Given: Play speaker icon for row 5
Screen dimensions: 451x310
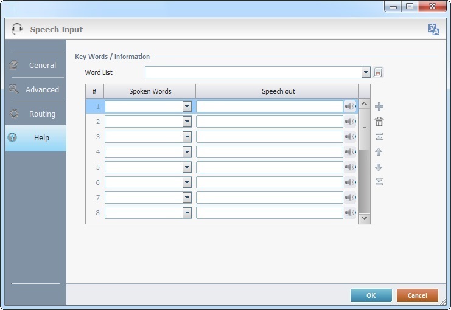Looking at the screenshot, I should tap(350, 167).
